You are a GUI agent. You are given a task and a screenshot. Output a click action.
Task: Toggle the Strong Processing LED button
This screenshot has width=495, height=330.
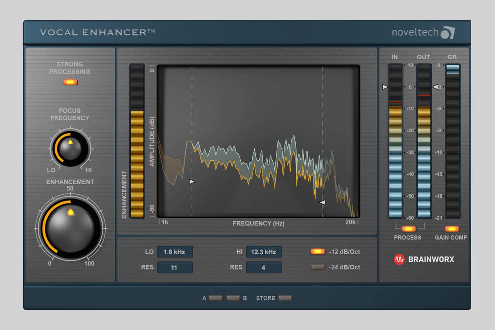coord(70,82)
